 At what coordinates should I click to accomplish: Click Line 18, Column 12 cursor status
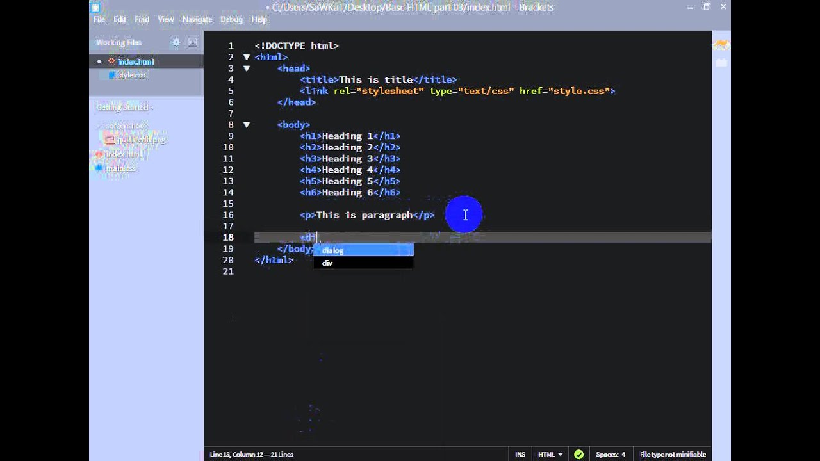tap(251, 454)
